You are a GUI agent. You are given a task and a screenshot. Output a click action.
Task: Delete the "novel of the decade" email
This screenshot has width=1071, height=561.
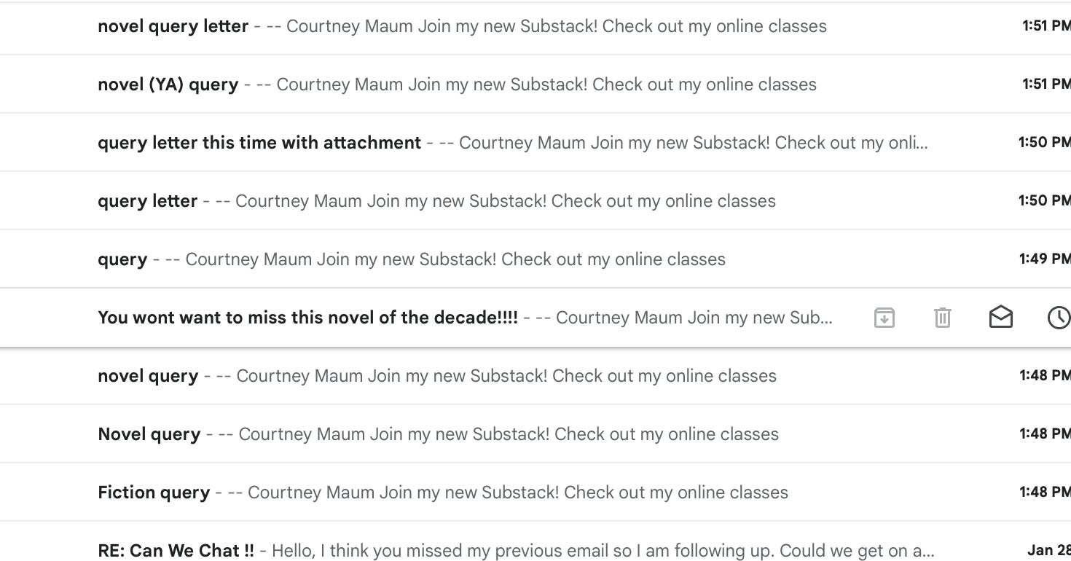(942, 317)
